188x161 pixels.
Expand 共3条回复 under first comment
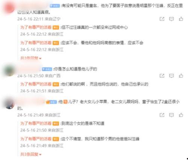click(x=31, y=58)
